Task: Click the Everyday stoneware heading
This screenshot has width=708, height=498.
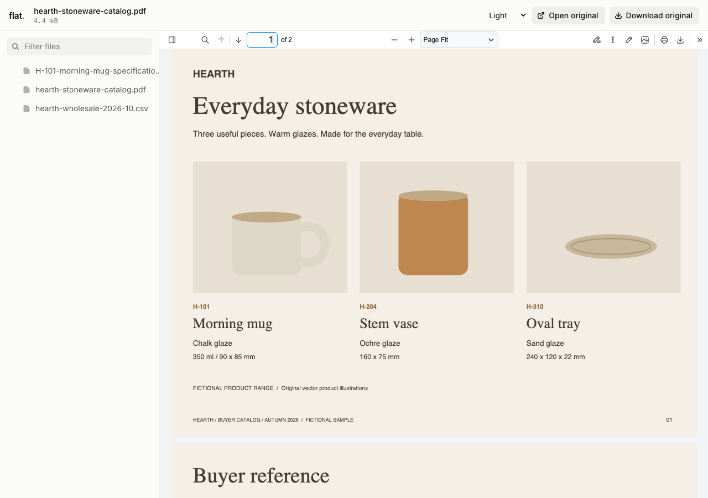Action: pos(295,106)
